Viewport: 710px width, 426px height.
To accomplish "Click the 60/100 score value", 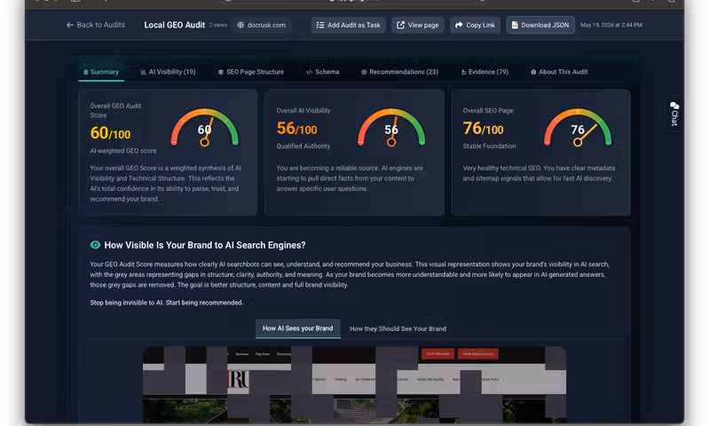I will (x=110, y=133).
